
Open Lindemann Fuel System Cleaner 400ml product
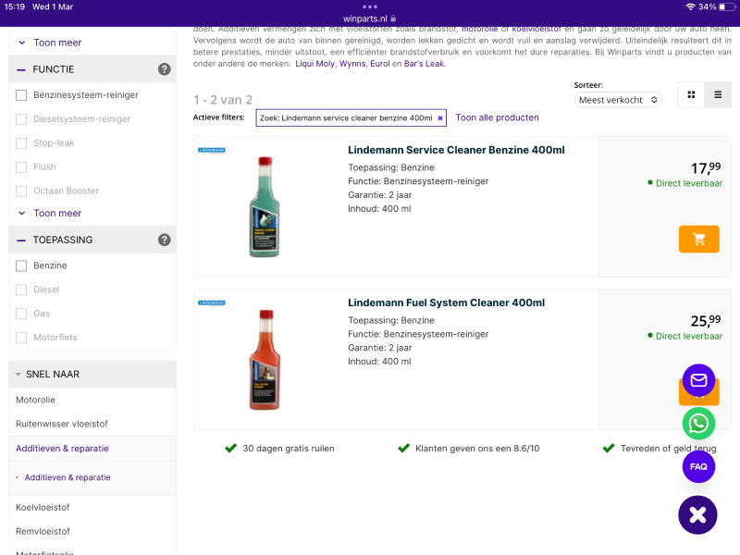pos(446,302)
